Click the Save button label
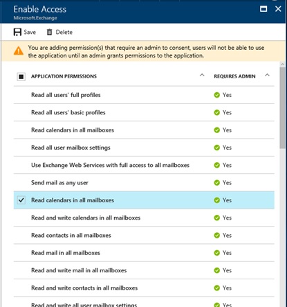 (30, 32)
